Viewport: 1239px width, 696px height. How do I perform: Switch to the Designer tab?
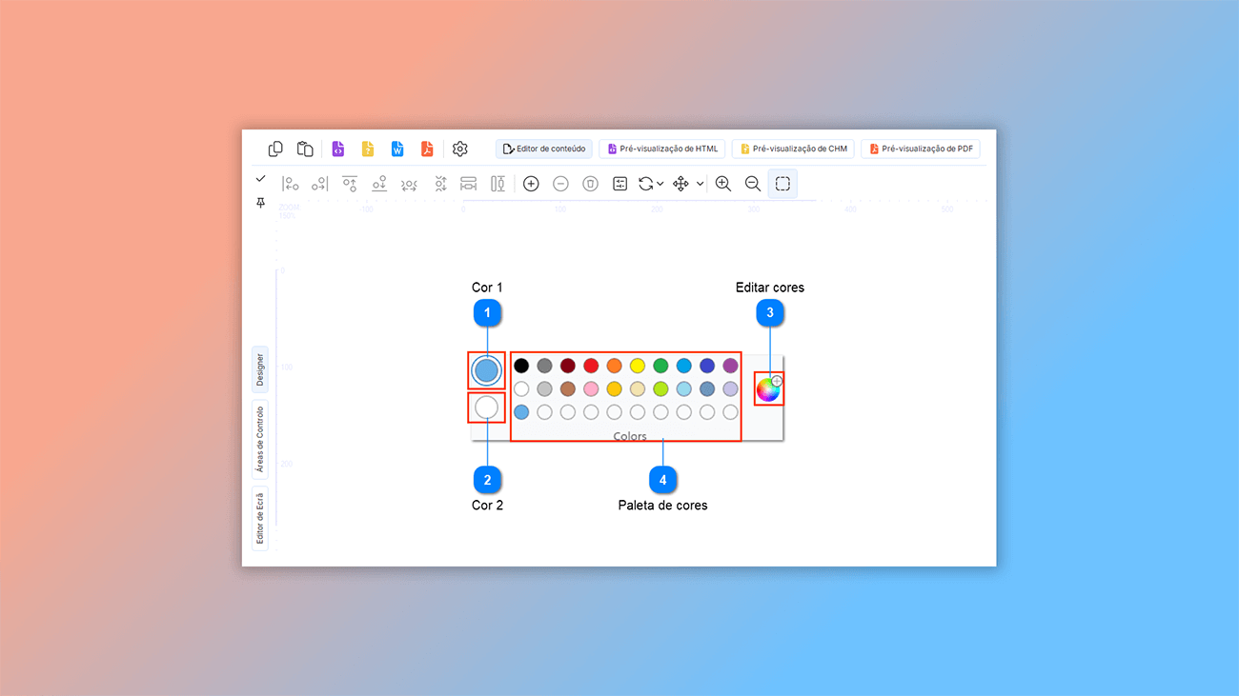(259, 369)
